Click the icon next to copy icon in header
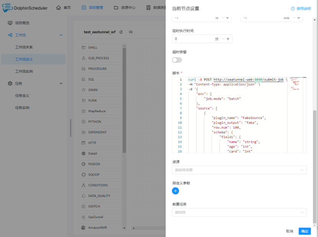318x237 pixels. pos(131,32)
